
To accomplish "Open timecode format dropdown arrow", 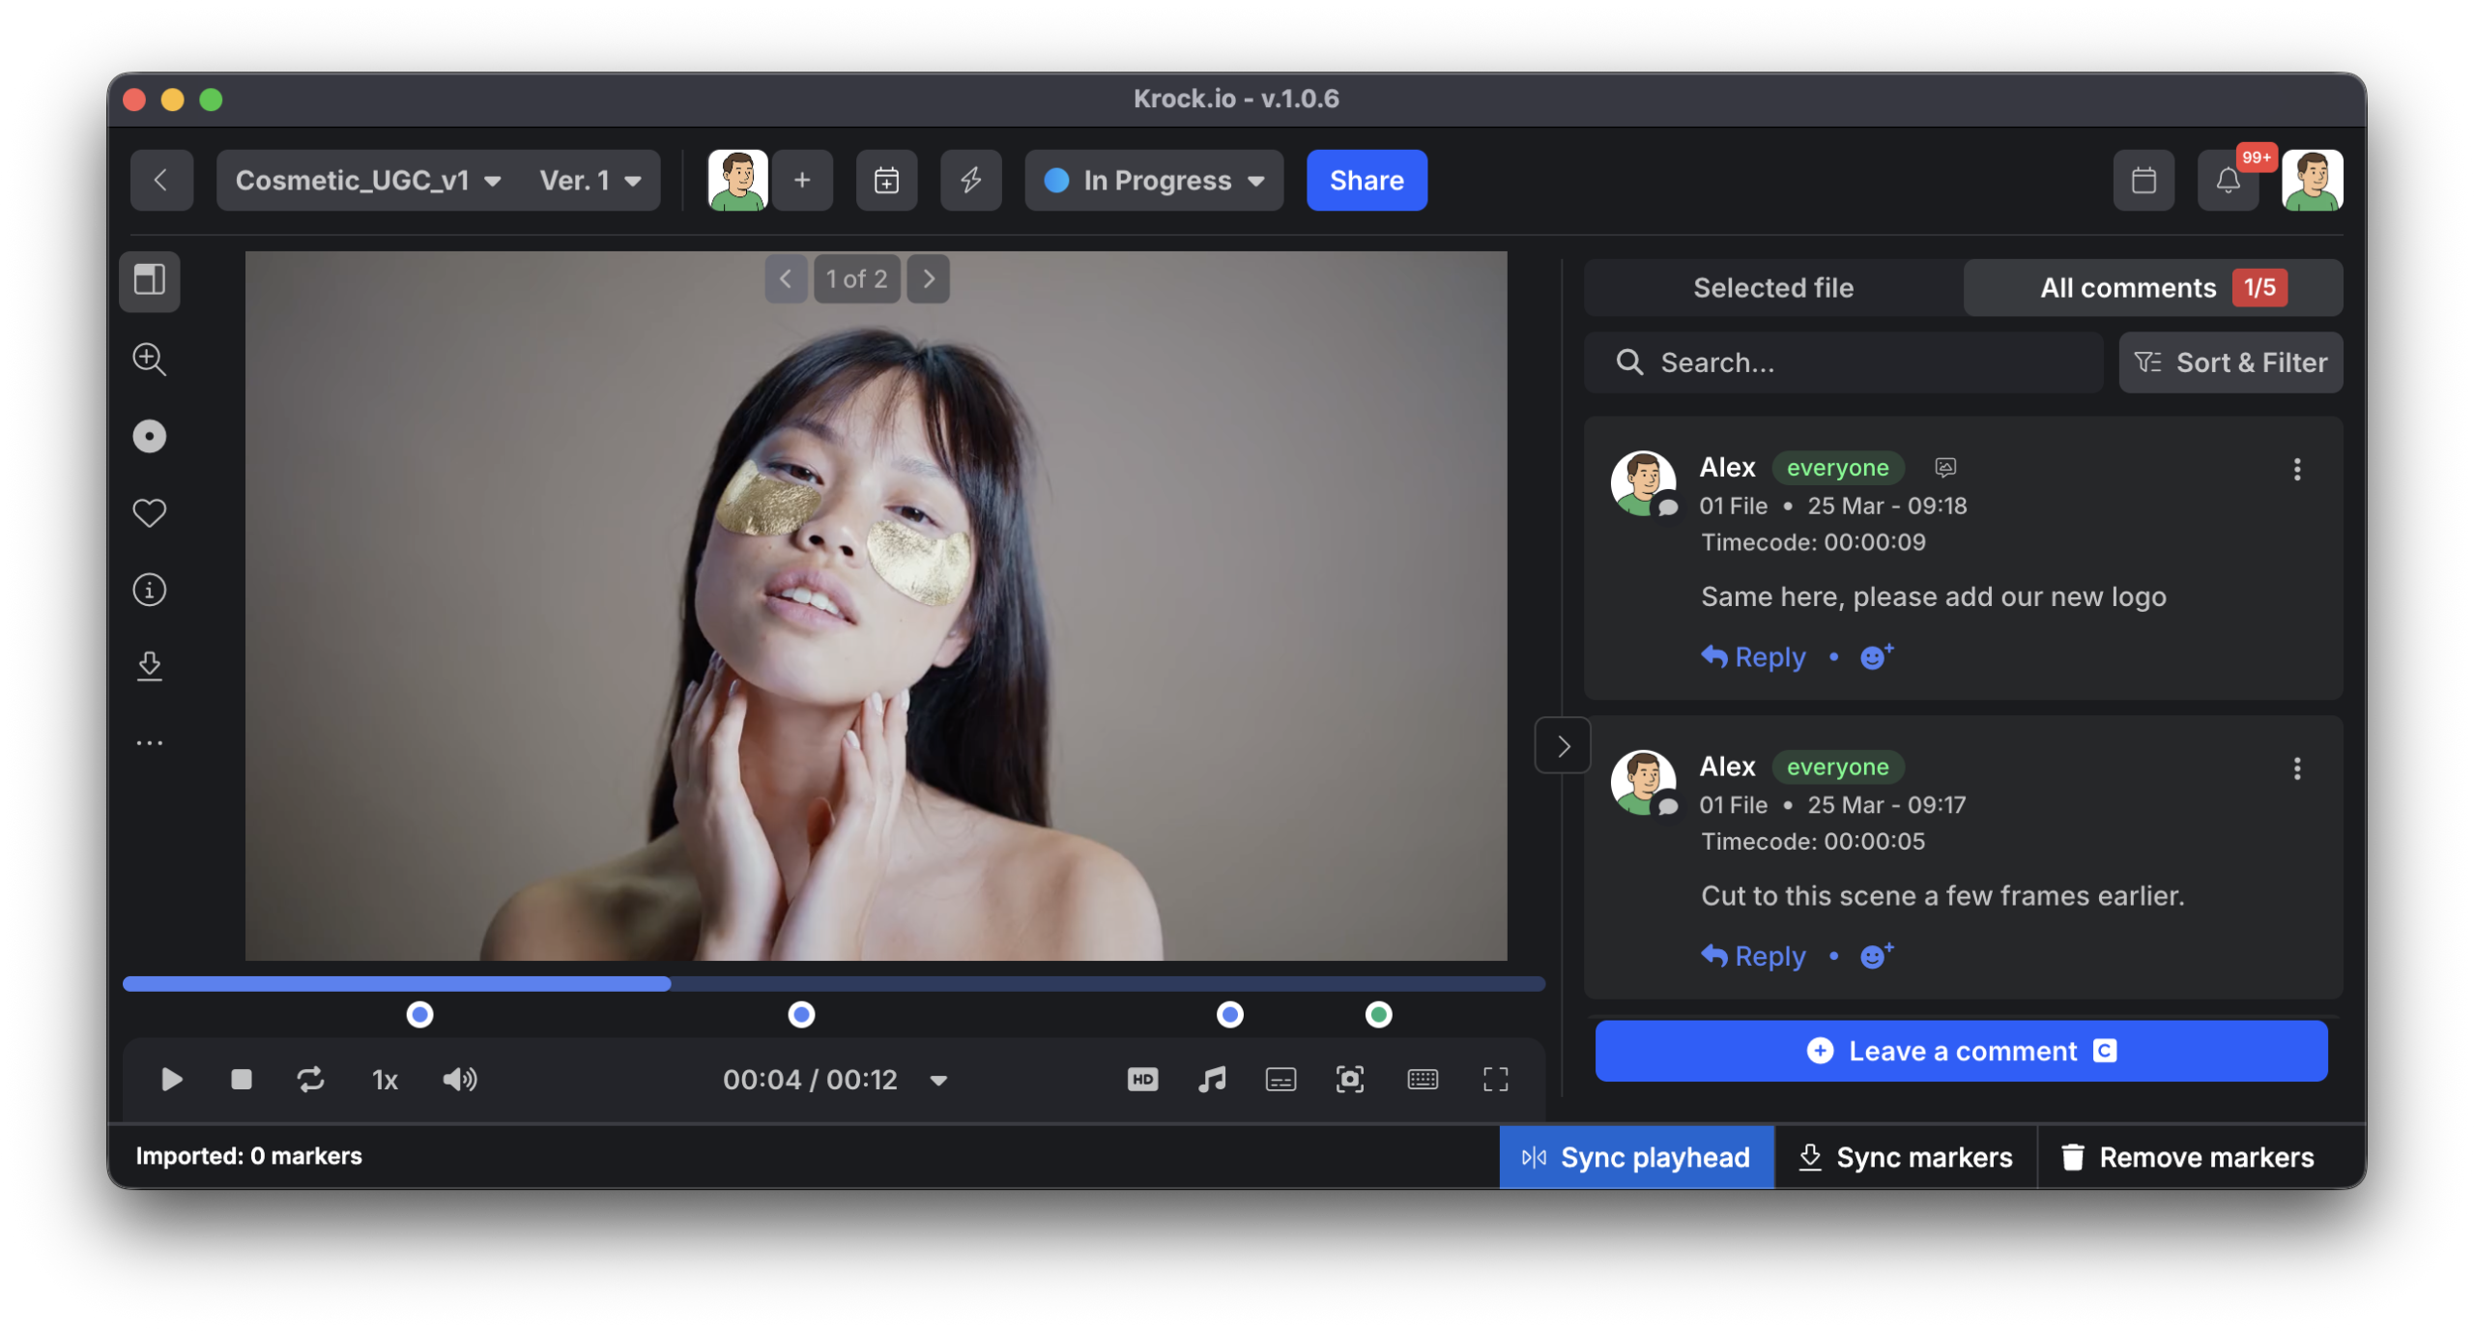I will (x=938, y=1080).
